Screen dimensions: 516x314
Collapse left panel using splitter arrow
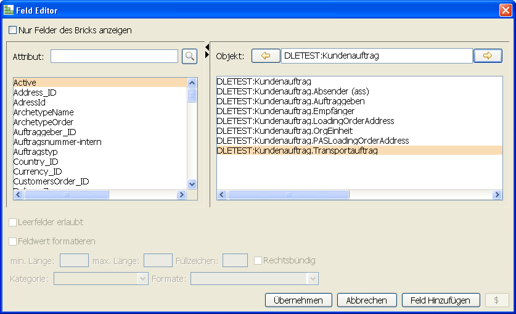[207, 46]
